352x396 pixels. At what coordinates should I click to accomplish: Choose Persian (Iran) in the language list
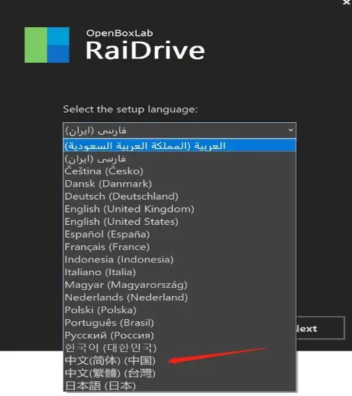180,159
